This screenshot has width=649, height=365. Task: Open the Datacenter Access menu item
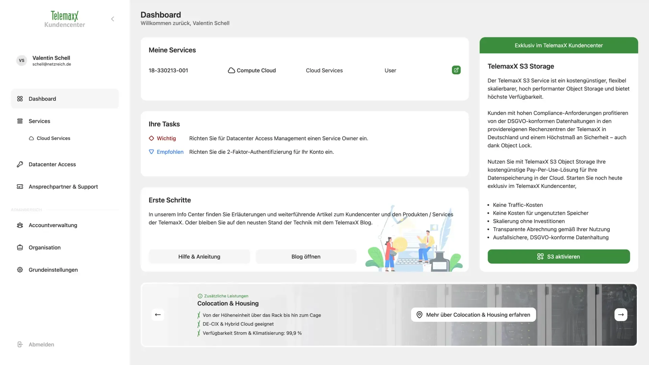(65, 164)
